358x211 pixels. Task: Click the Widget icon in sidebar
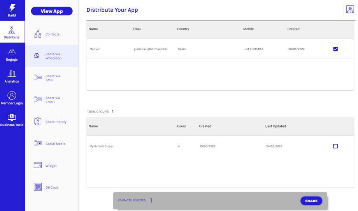[x=38, y=165]
